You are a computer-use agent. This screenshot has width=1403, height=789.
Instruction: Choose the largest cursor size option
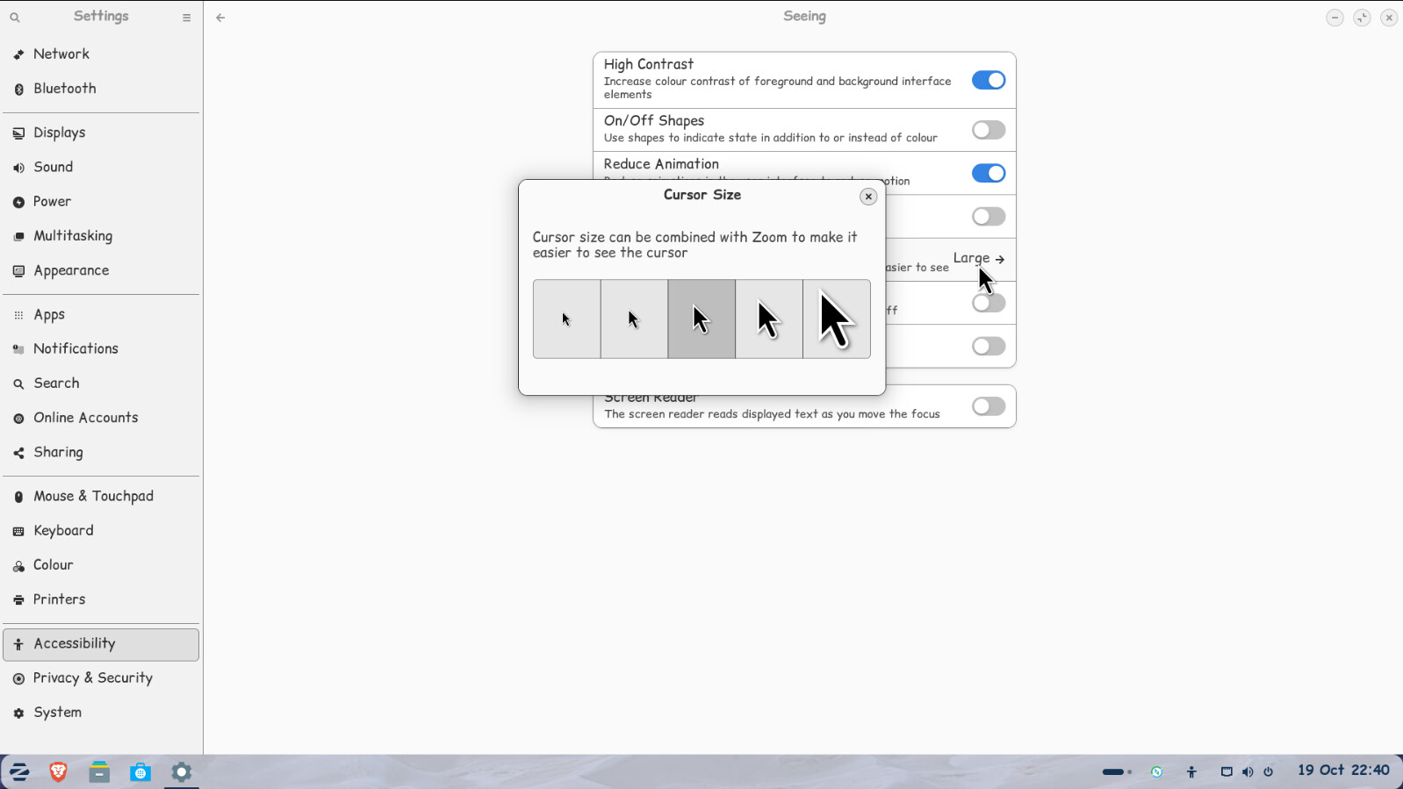837,319
